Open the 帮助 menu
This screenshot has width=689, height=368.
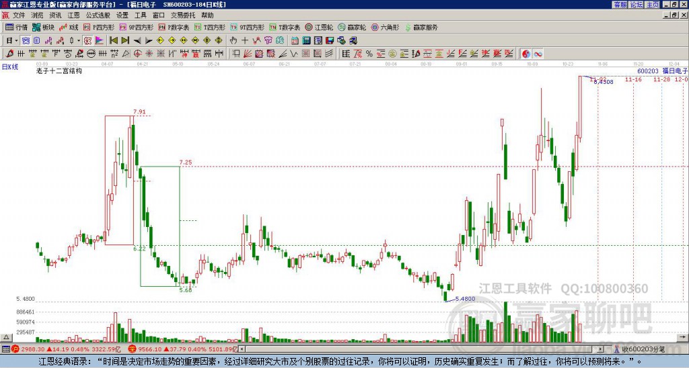[207, 15]
